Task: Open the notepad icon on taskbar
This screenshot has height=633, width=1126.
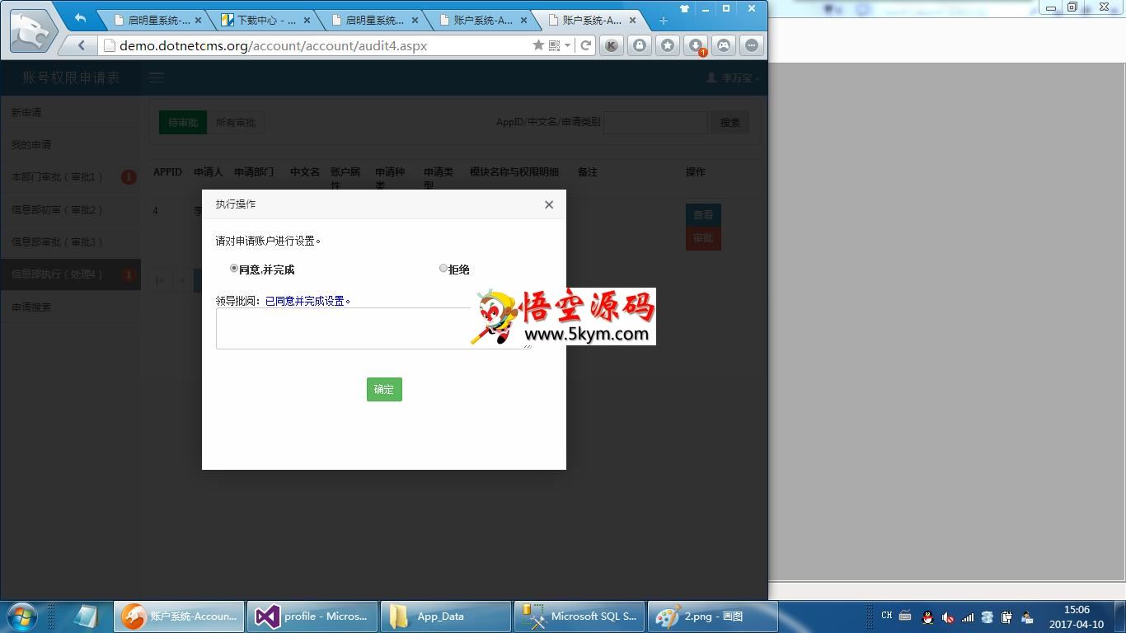Action: click(x=86, y=616)
